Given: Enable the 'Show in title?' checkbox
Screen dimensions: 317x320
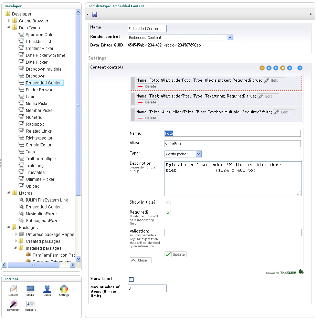Looking at the screenshot, I should pyautogui.click(x=168, y=203).
